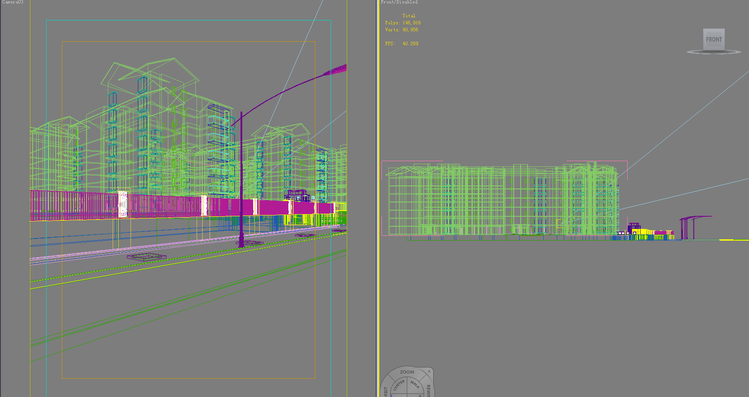
Task: Click the FPS: 40.269 readout
Action: [x=401, y=43]
